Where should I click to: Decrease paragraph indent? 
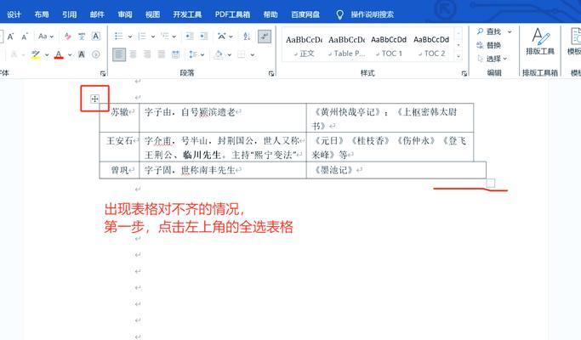pos(190,37)
